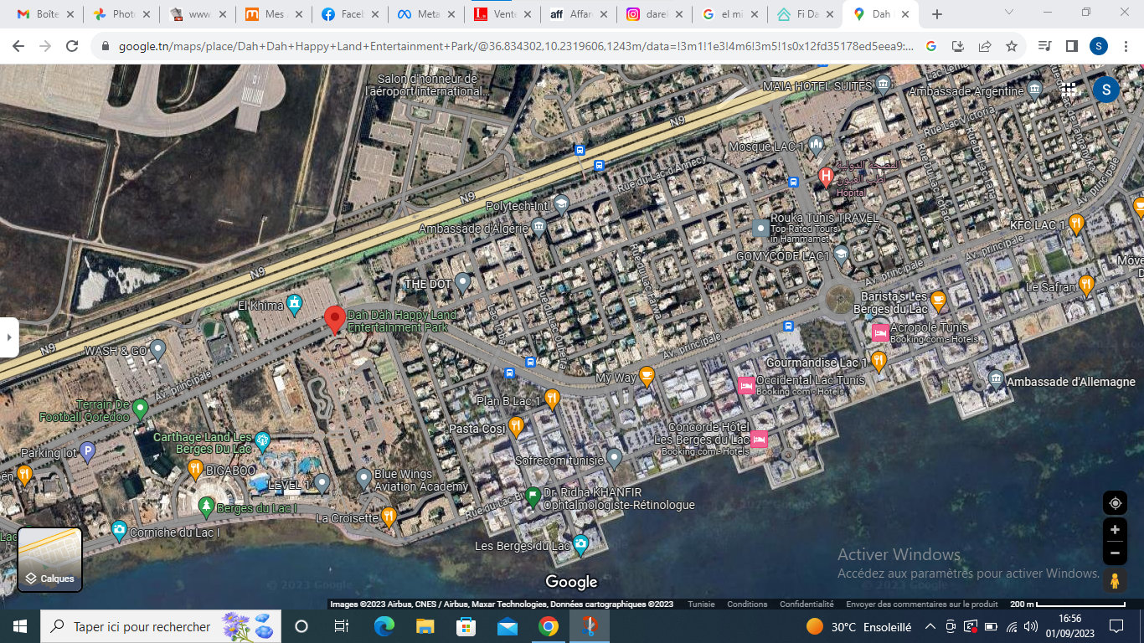Image resolution: width=1144 pixels, height=643 pixels.
Task: Open the LEVEL 1 location marker
Action: [x=322, y=483]
